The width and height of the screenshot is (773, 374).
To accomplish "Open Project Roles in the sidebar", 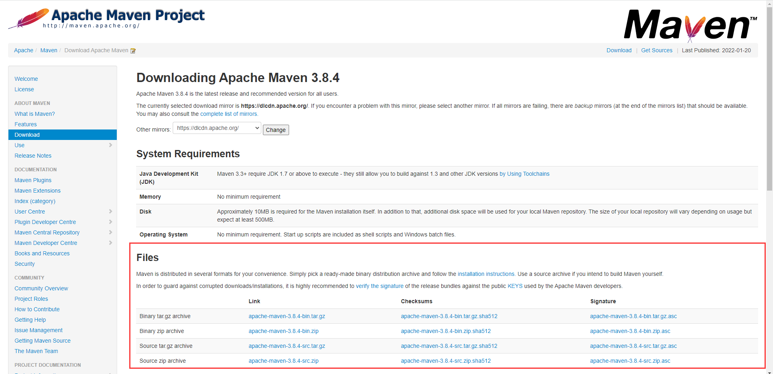I will coord(31,299).
